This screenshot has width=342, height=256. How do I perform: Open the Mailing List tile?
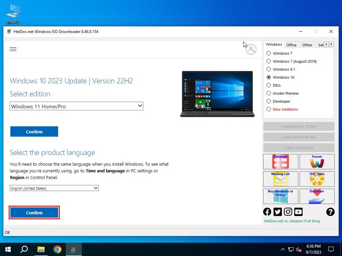click(x=281, y=179)
